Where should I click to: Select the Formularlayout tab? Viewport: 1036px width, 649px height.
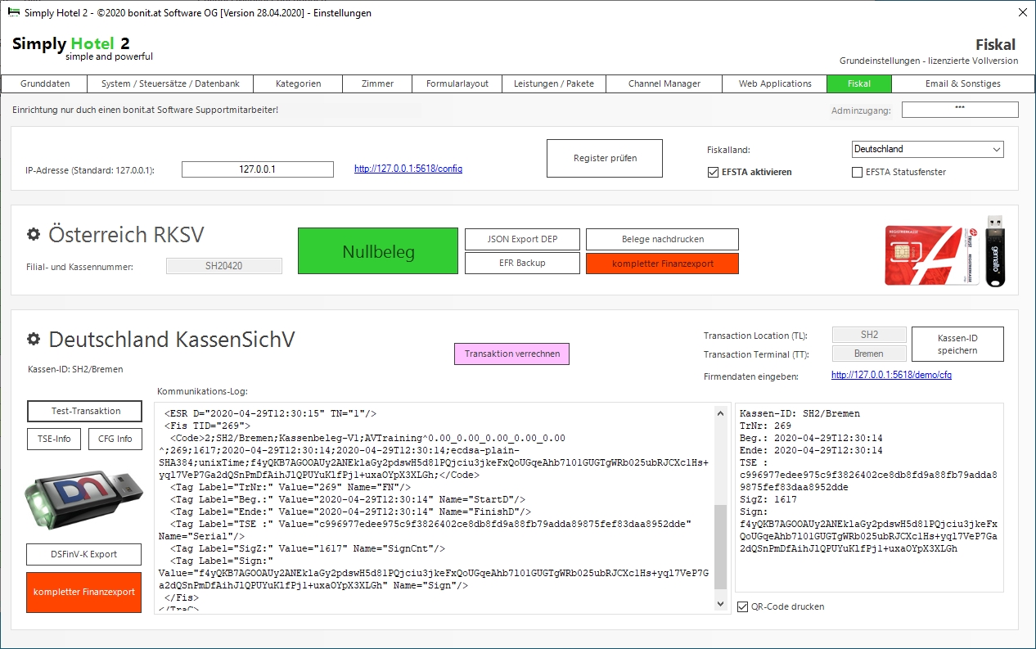coord(457,83)
